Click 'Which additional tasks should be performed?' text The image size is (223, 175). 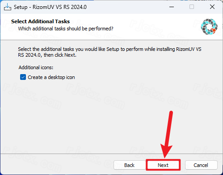[x=66, y=29]
